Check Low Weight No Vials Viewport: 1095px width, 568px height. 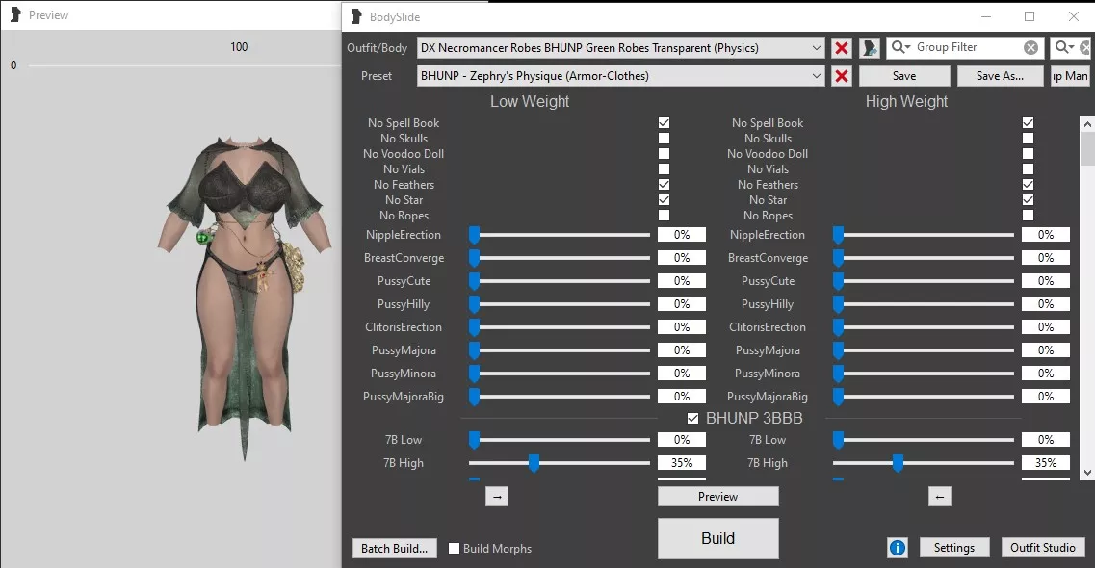664,168
